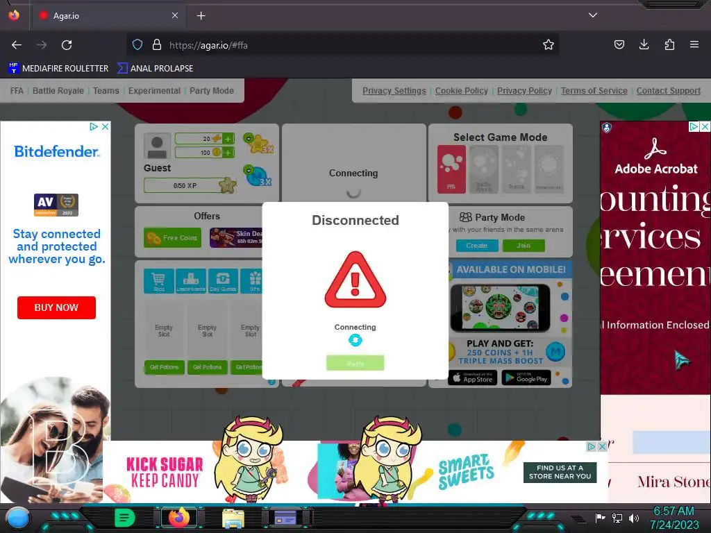Open the browser extensions puzzle icon
The image size is (711, 533).
click(x=669, y=45)
